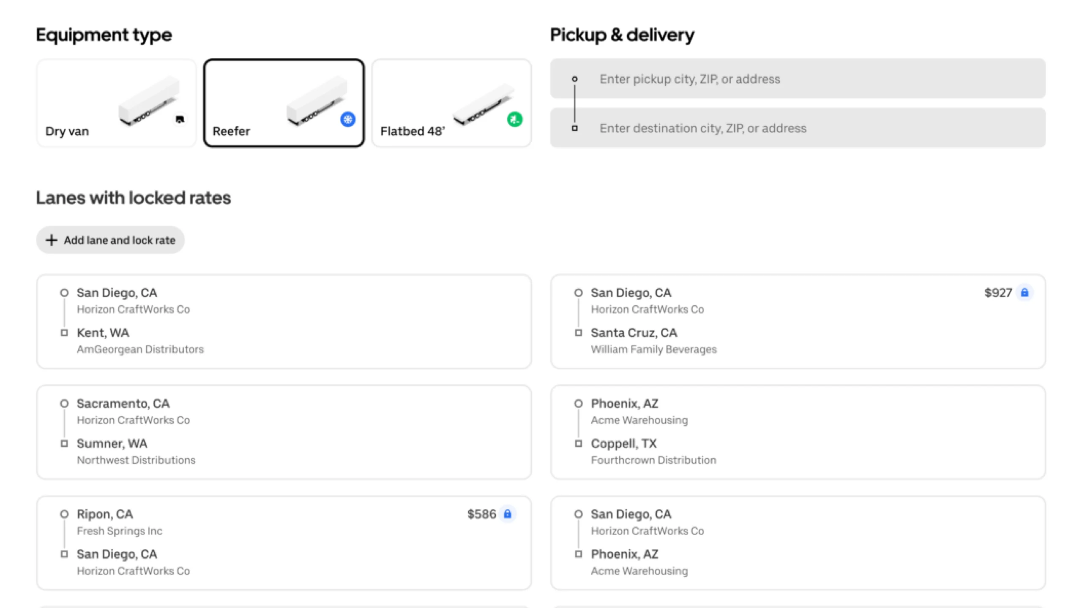The image size is (1082, 608).
Task: Click the lock icon beside the $586 rate
Action: (x=507, y=514)
